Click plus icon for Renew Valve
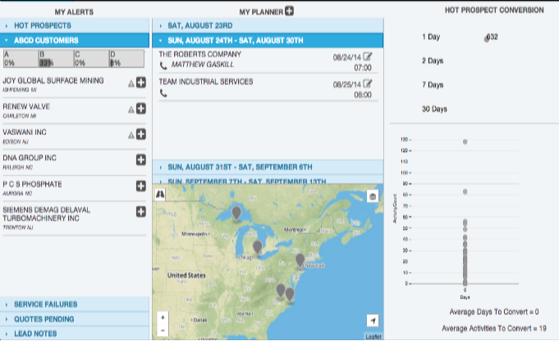The image size is (559, 341). [x=141, y=108]
